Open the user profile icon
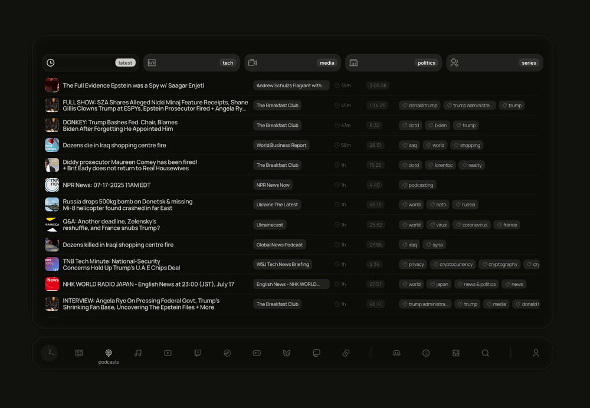 point(536,353)
